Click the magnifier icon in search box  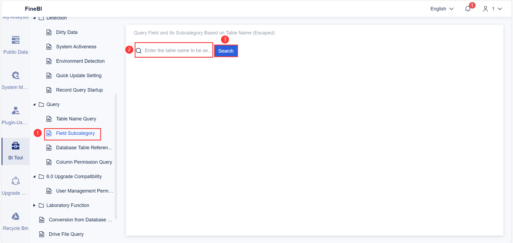click(139, 50)
